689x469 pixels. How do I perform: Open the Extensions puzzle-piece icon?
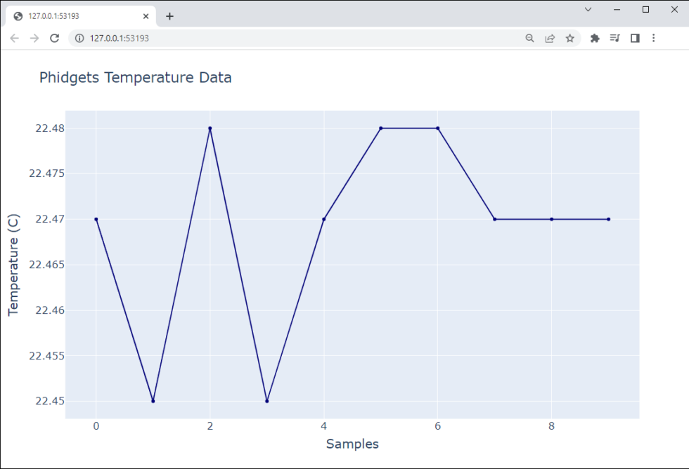coord(595,39)
